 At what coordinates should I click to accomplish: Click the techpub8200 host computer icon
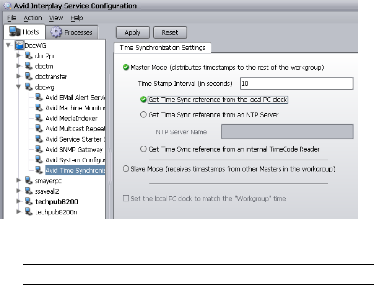click(x=29, y=201)
